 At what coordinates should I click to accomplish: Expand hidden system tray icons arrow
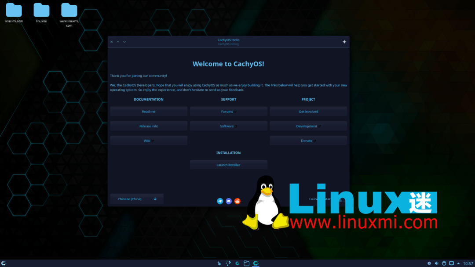[458, 263]
